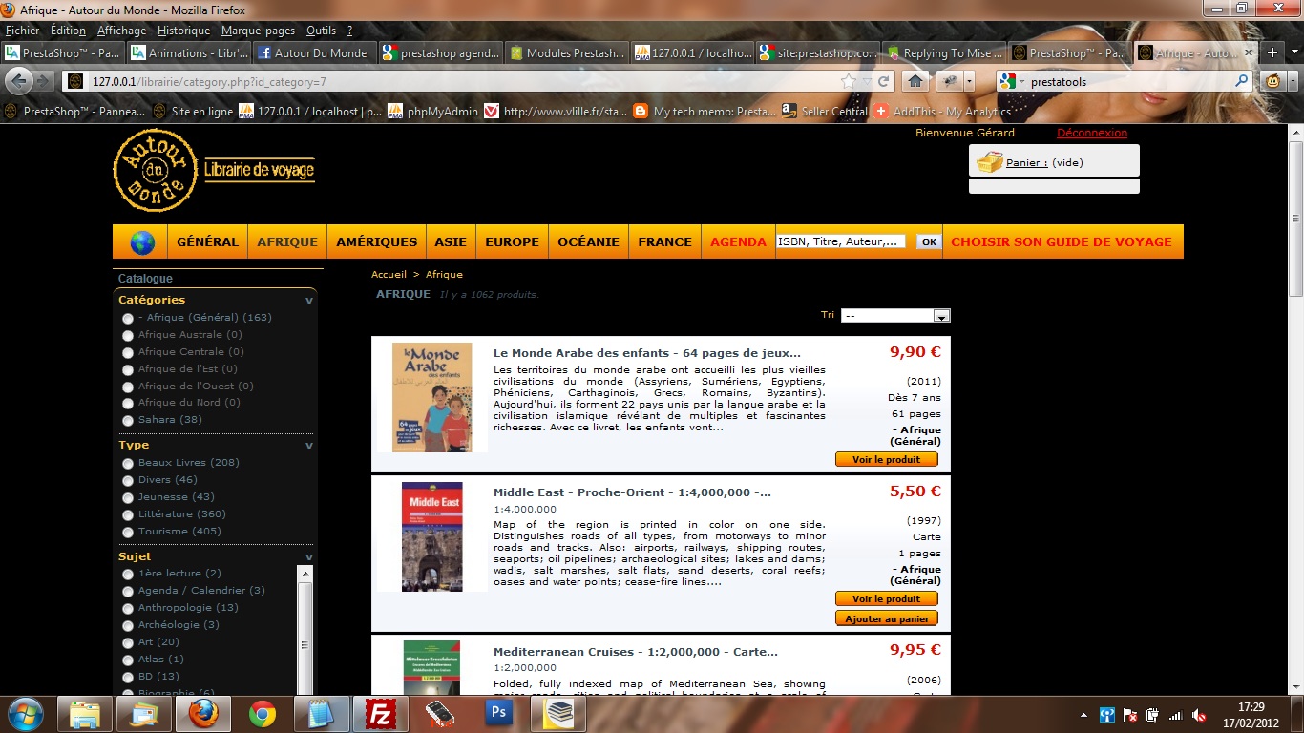This screenshot has width=1304, height=733.
Task: Open the books stack app in taskbar
Action: pyautogui.click(x=558, y=713)
